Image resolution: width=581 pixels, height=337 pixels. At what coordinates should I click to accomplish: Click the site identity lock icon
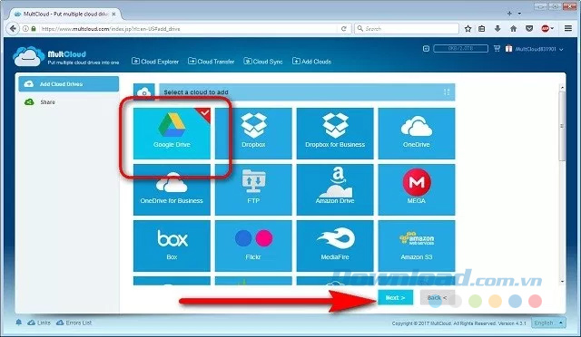pos(34,28)
